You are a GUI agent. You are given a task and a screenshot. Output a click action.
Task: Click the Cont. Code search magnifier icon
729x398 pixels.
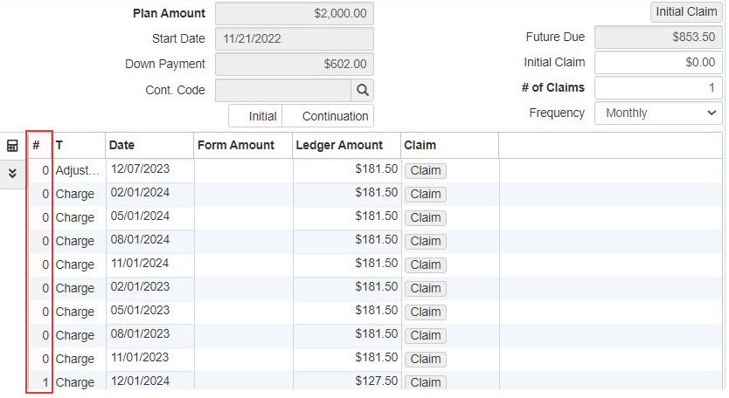(x=362, y=90)
